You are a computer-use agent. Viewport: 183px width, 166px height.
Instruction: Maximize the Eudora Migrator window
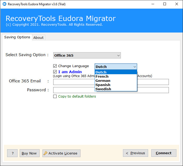point(165,4)
